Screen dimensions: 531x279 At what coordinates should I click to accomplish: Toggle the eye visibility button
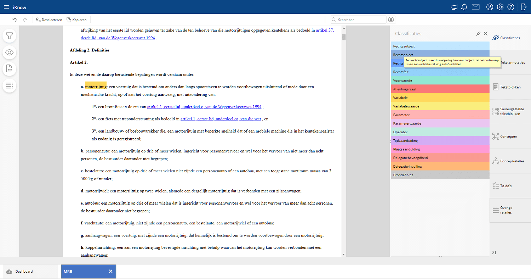(x=10, y=52)
